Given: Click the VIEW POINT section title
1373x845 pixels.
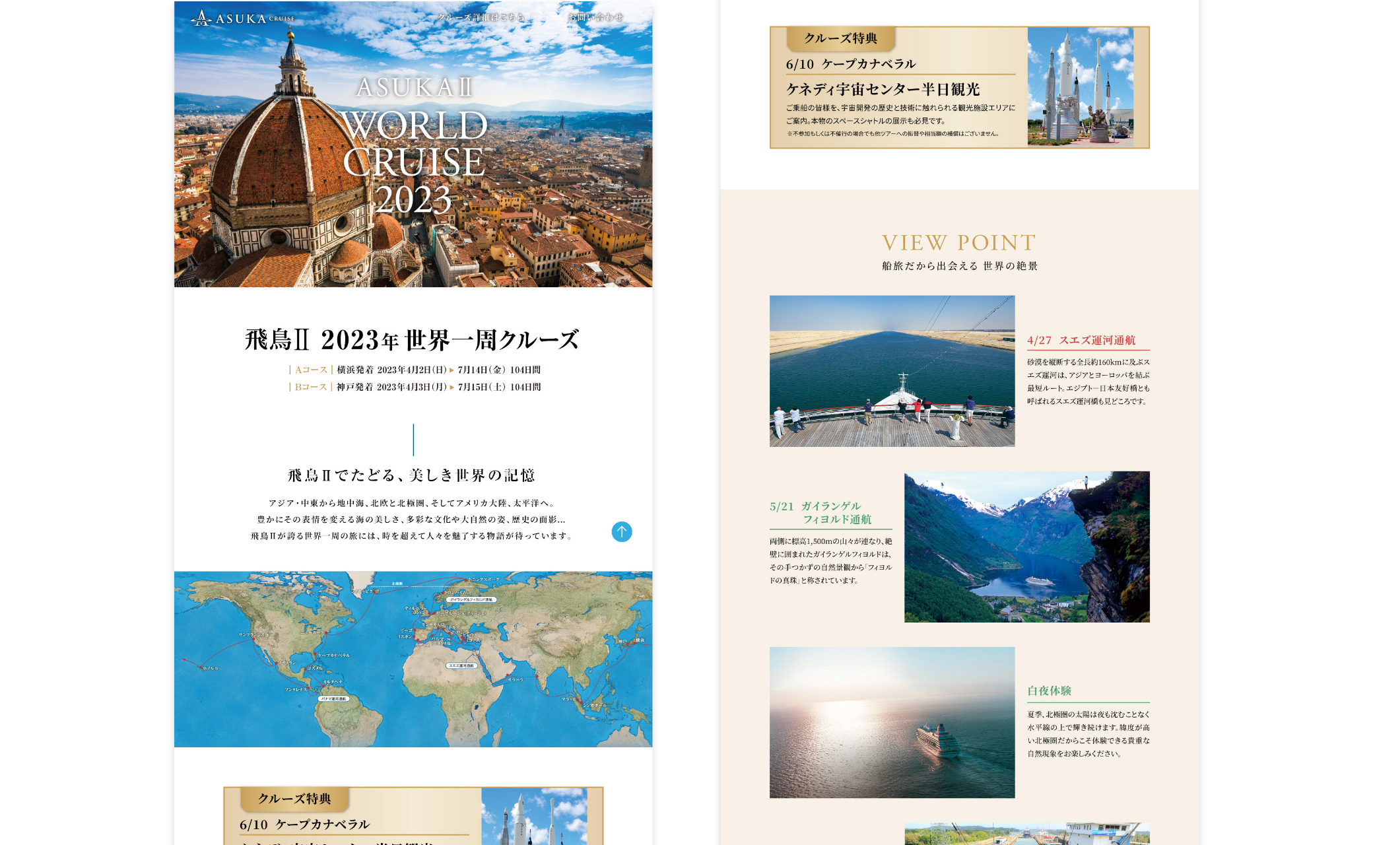Looking at the screenshot, I should (959, 242).
